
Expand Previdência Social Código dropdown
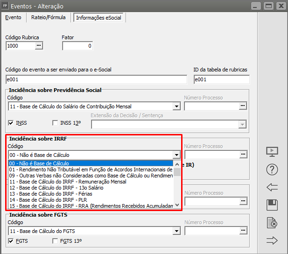click(x=176, y=106)
